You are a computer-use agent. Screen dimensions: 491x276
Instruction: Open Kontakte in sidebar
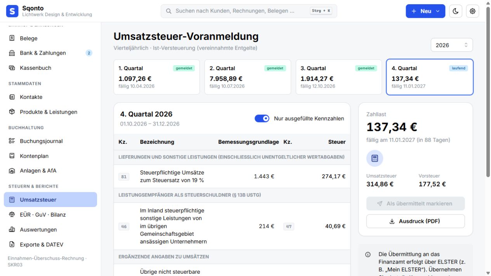coord(50,97)
